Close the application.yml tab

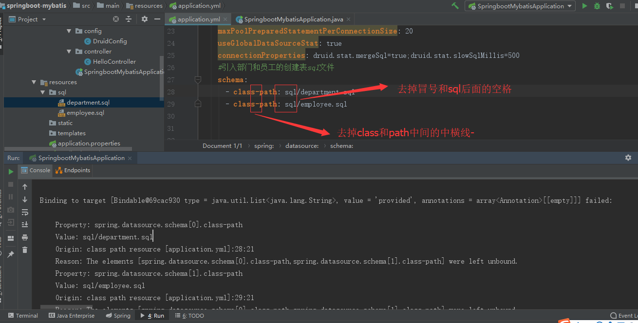pos(225,19)
